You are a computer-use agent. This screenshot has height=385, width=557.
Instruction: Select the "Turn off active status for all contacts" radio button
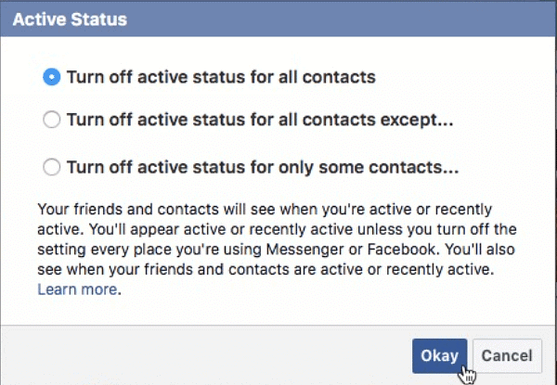52,78
